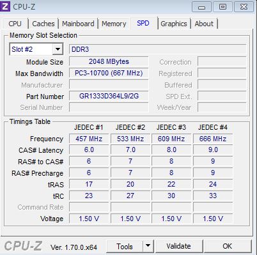This screenshot has height=255, width=257.
Task: Click the tRC value 27
Action: coord(130,196)
